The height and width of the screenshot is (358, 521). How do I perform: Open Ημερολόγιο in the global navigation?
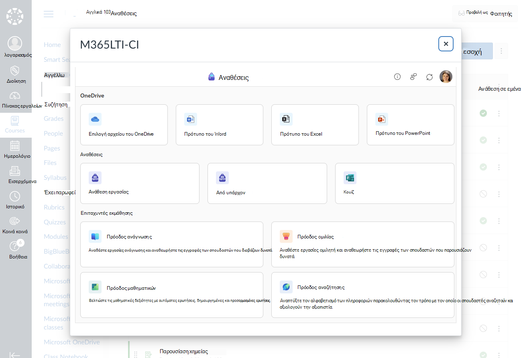click(x=16, y=150)
